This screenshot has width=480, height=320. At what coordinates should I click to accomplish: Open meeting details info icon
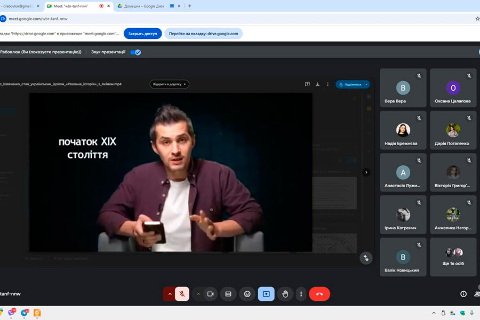tap(463, 294)
